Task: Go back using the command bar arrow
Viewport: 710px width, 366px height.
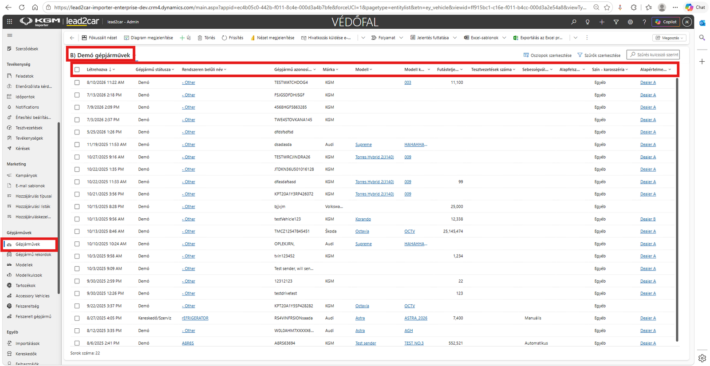Action: [72, 38]
